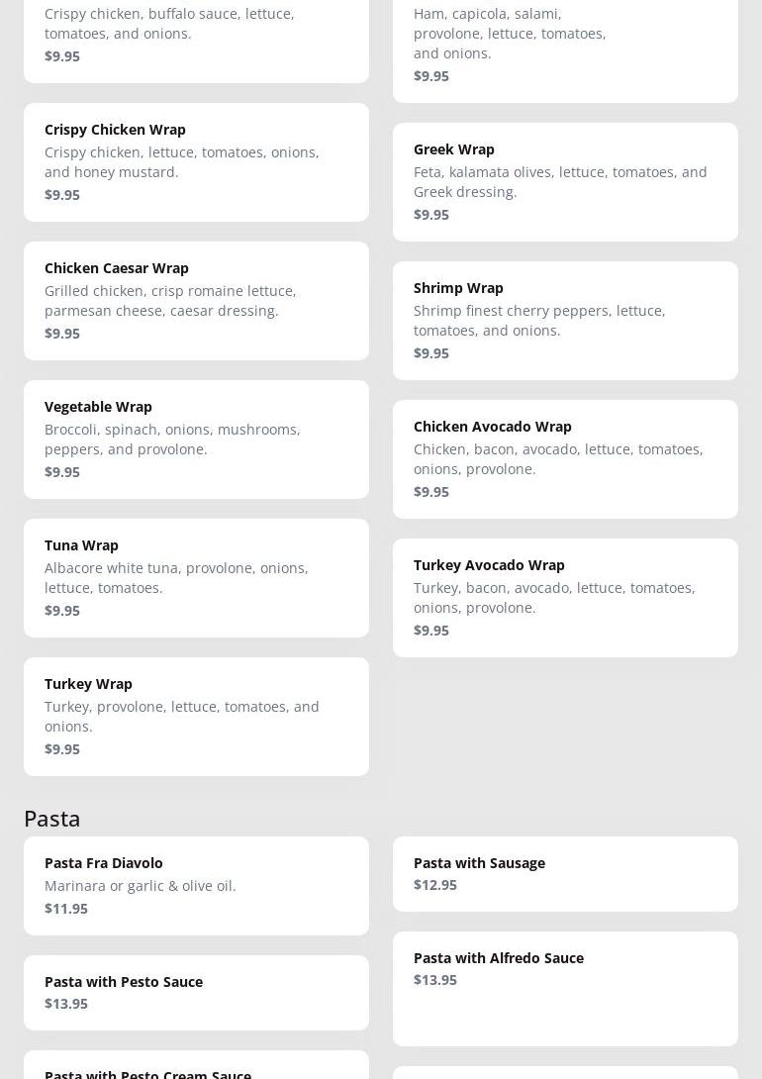Pick the Shrimp Wrap card
The width and height of the screenshot is (762, 1079).
[x=565, y=320]
